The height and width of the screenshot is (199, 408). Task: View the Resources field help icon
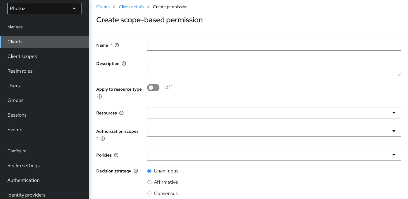pyautogui.click(x=121, y=113)
